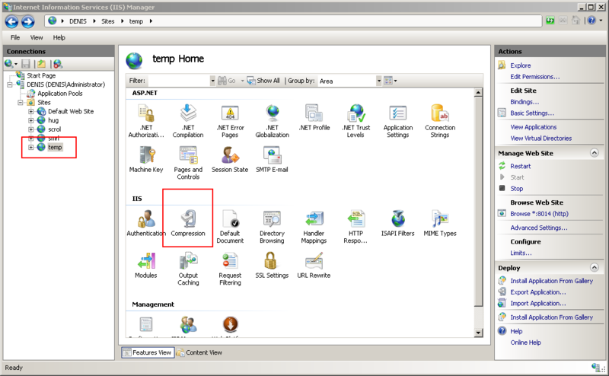Image resolution: width=609 pixels, height=376 pixels.
Task: Open HTTP Response Headers feature
Action: point(356,227)
